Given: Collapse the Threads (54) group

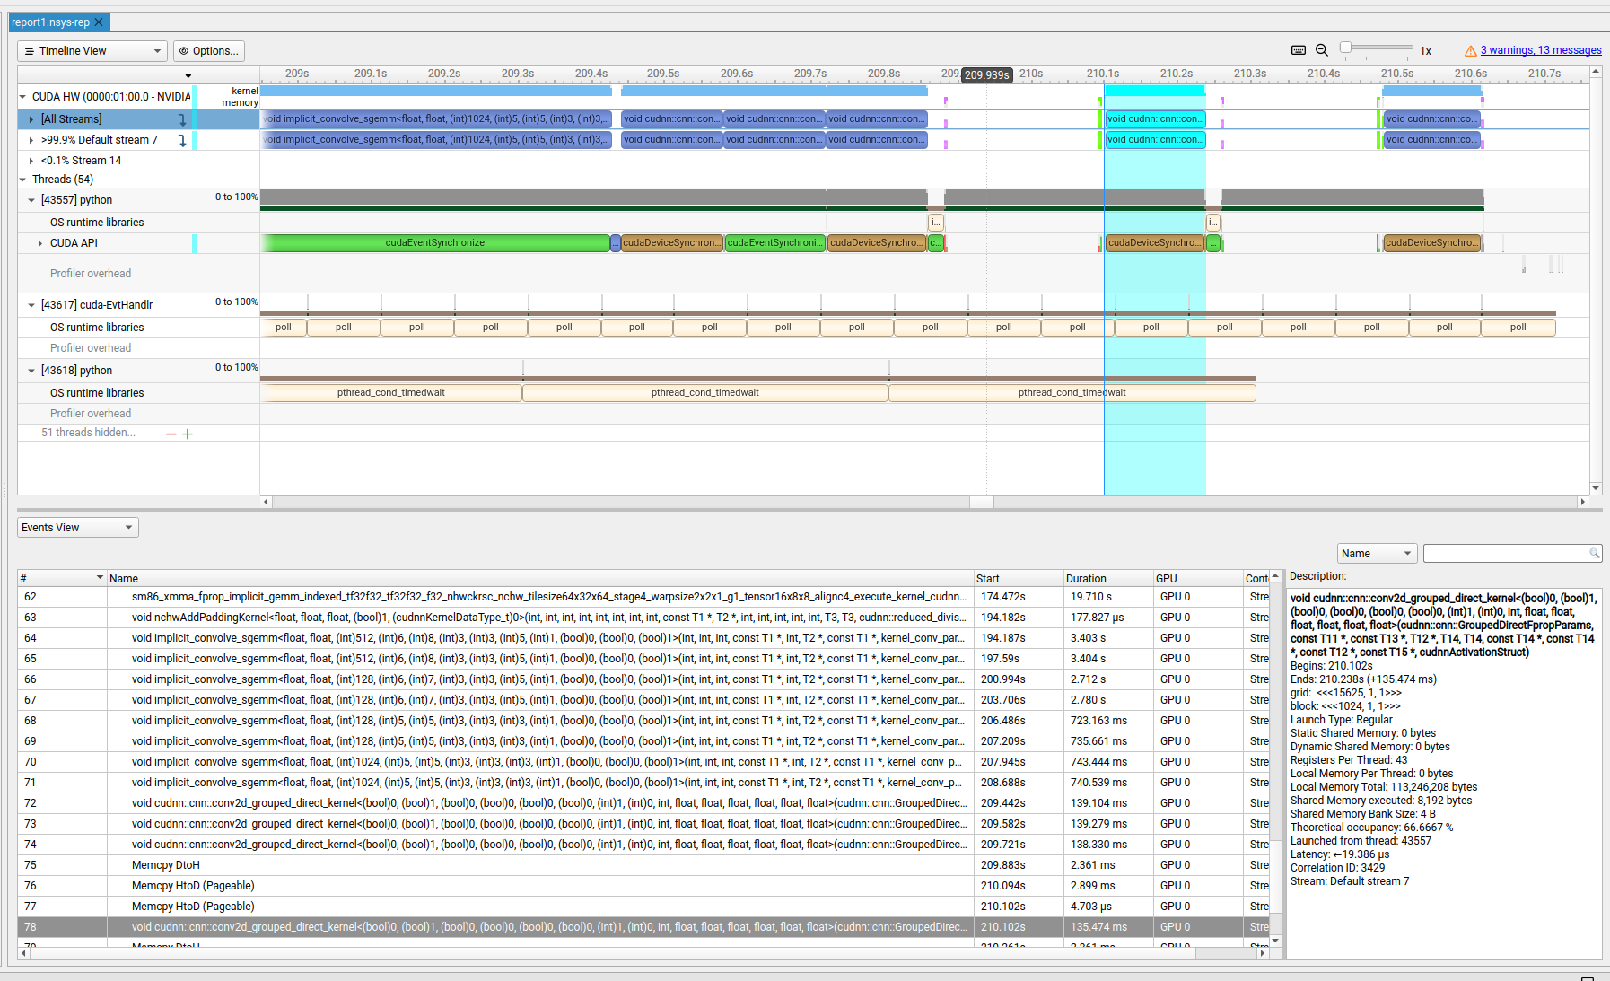Looking at the screenshot, I should [23, 180].
